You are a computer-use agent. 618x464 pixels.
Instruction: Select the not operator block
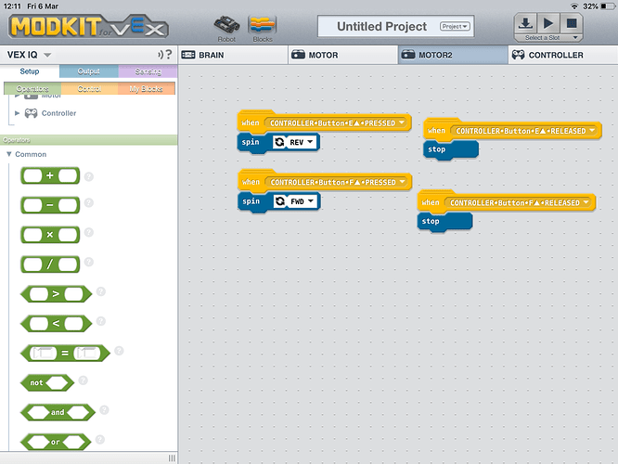point(47,382)
